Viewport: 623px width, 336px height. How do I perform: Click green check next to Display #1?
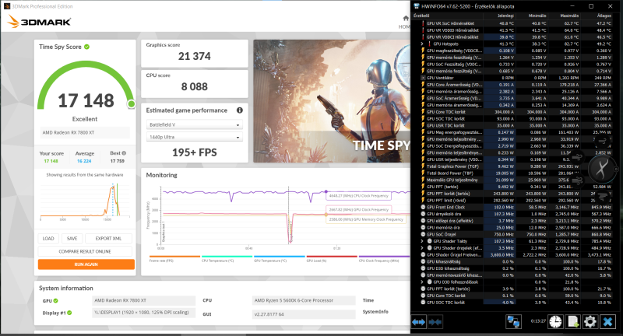tap(69, 313)
